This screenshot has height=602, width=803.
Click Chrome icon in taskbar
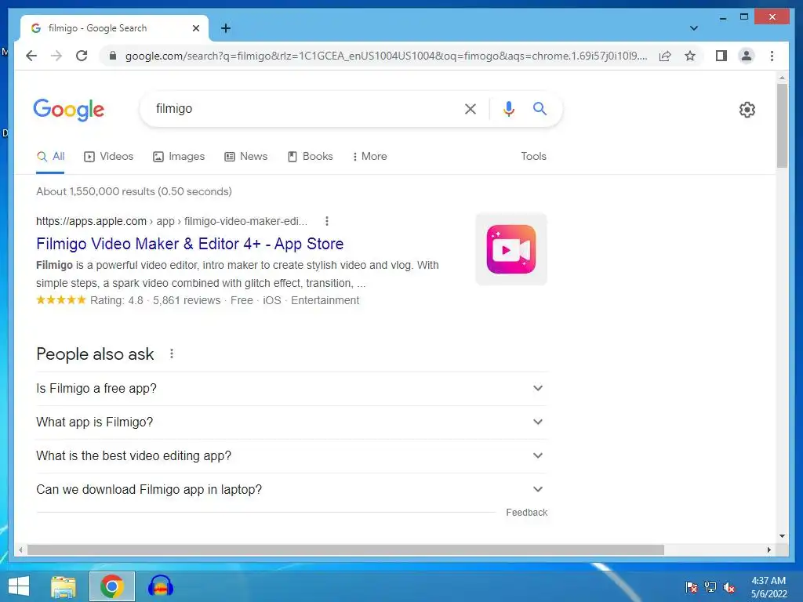coord(112,586)
